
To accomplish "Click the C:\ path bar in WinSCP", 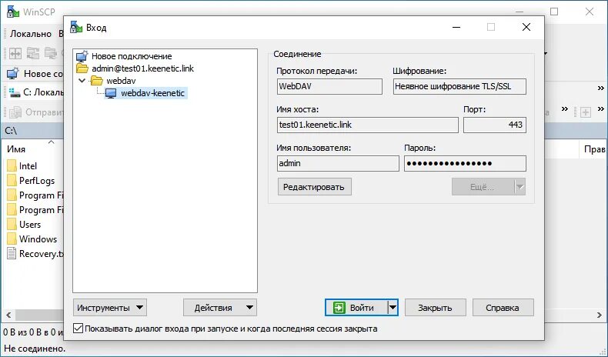I will coord(33,131).
